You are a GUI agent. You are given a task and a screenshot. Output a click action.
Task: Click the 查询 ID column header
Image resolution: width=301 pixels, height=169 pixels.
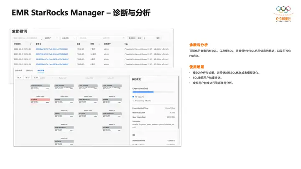click(38, 44)
